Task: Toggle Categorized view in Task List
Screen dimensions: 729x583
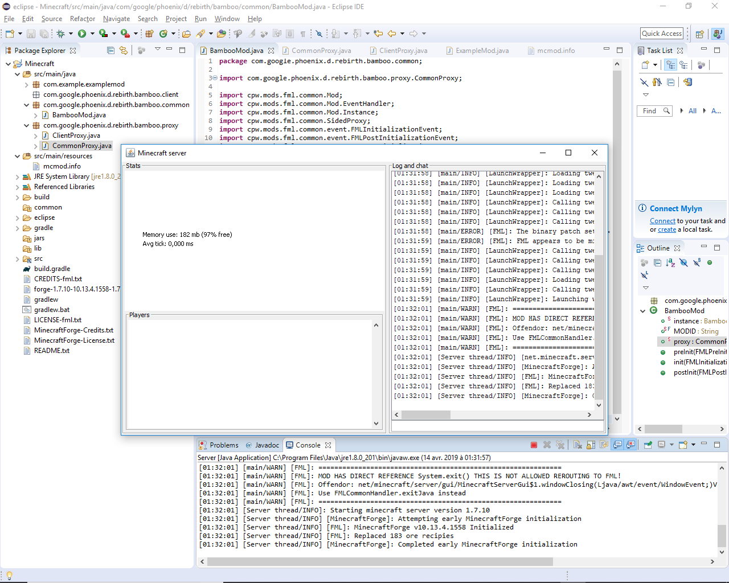Action: (x=671, y=65)
